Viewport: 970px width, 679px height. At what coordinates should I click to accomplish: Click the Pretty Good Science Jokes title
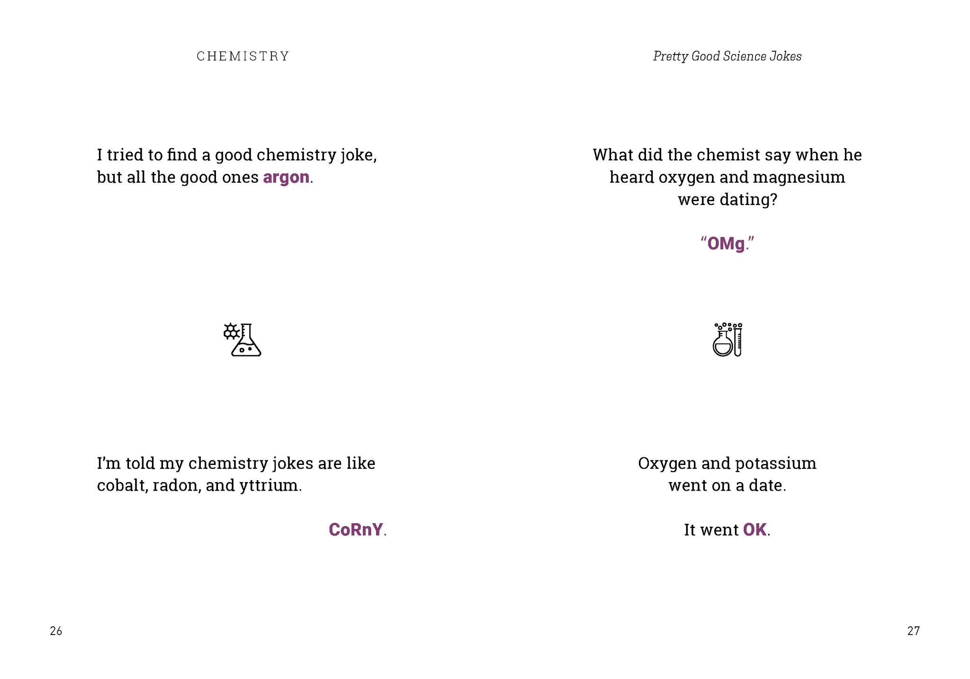pos(727,56)
